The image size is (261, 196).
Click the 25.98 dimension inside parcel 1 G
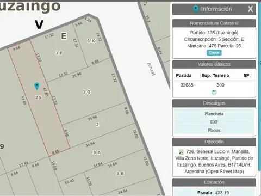pos(77,75)
